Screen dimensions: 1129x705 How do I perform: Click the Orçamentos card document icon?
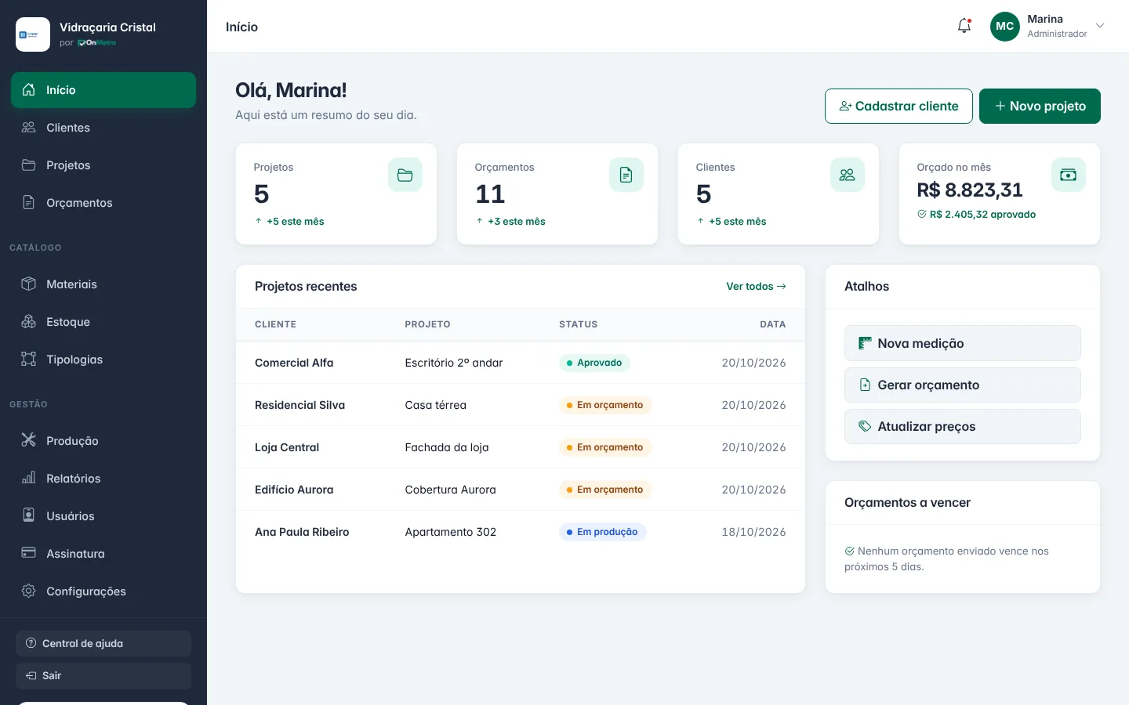626,175
